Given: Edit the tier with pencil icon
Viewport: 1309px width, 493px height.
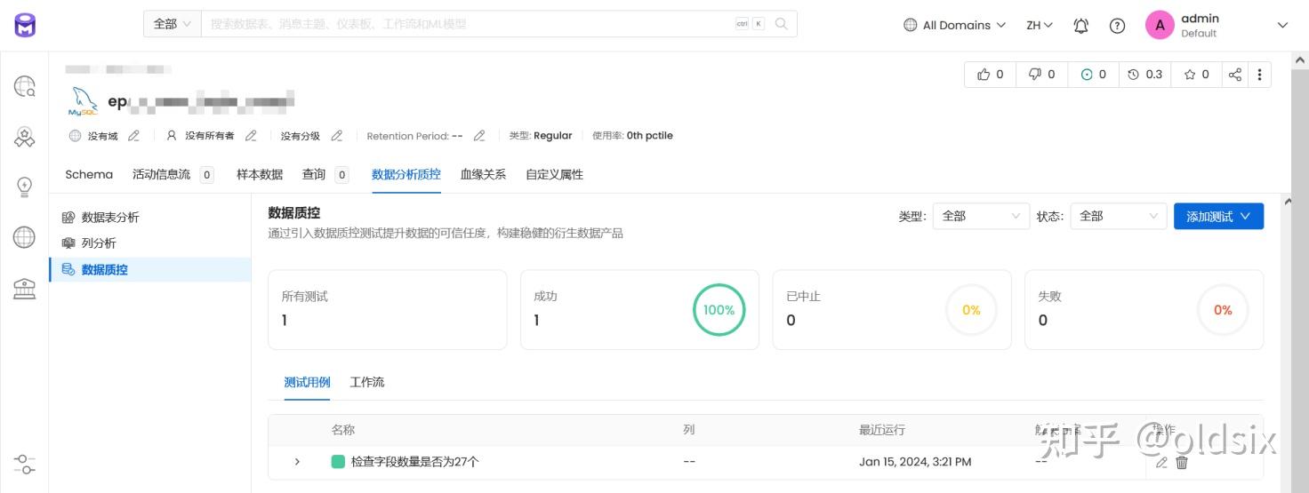Looking at the screenshot, I should click(x=337, y=136).
